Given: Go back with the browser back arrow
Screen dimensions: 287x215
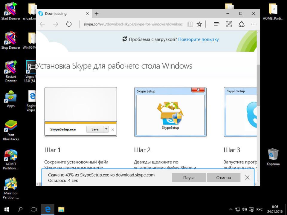Looking at the screenshot, I should click(42, 24).
